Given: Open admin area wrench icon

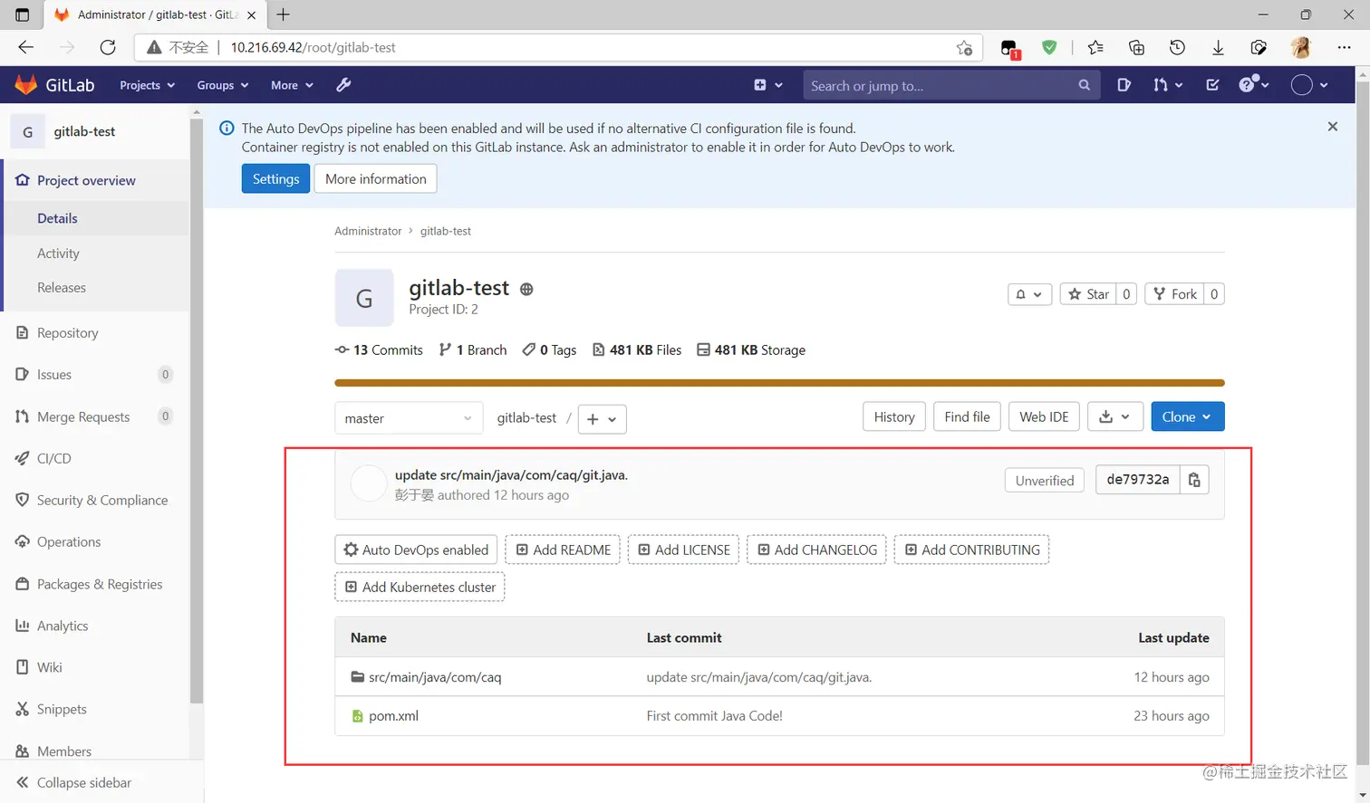Looking at the screenshot, I should tap(343, 85).
